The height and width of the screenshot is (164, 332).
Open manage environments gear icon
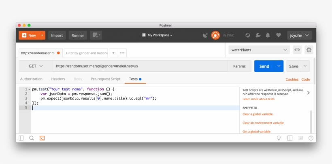[x=309, y=50]
